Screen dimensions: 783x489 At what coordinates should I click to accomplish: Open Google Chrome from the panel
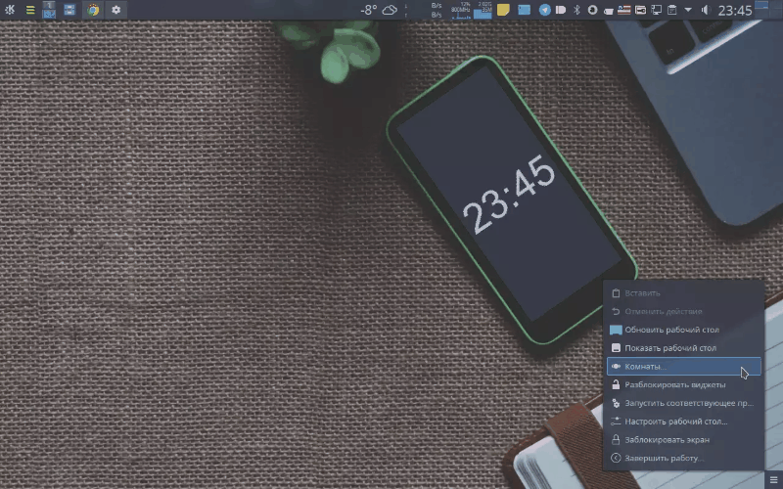93,10
